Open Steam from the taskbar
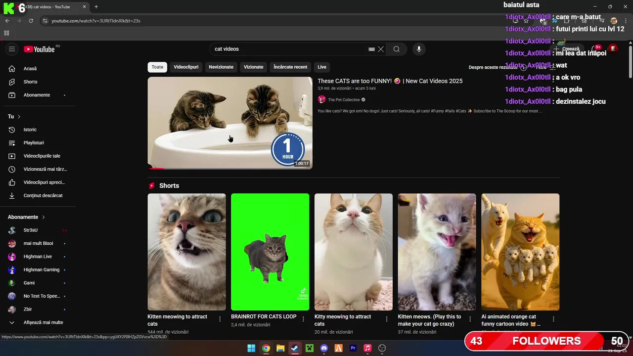Viewport: 633px width, 356px height. 295,348
